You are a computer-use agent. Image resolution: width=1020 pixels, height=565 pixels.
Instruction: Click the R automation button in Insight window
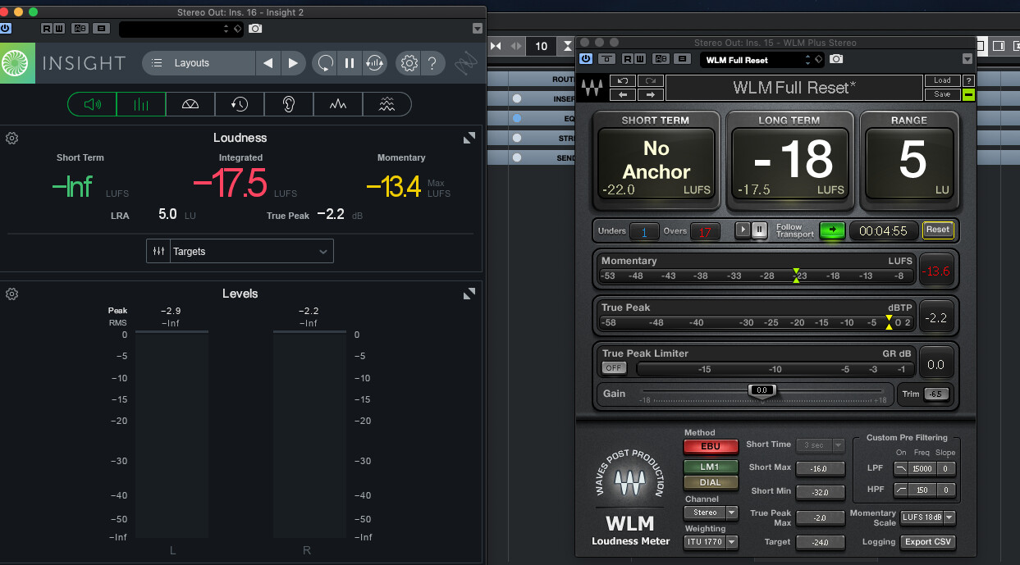(x=47, y=28)
